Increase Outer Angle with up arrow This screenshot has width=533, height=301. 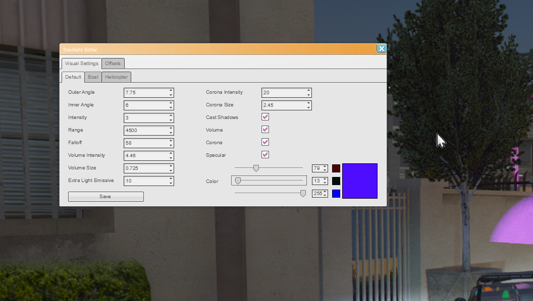click(171, 90)
